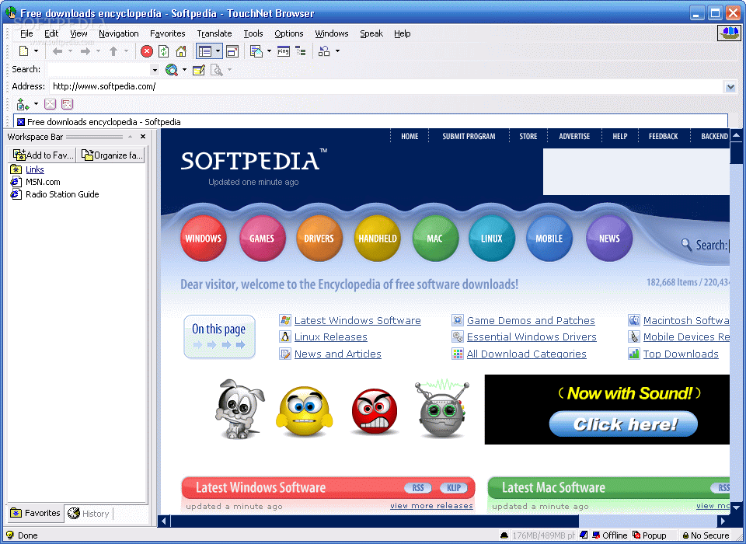Toggle Popup blocker in the status bar
Viewport: 746px width, 544px height.
coord(650,535)
